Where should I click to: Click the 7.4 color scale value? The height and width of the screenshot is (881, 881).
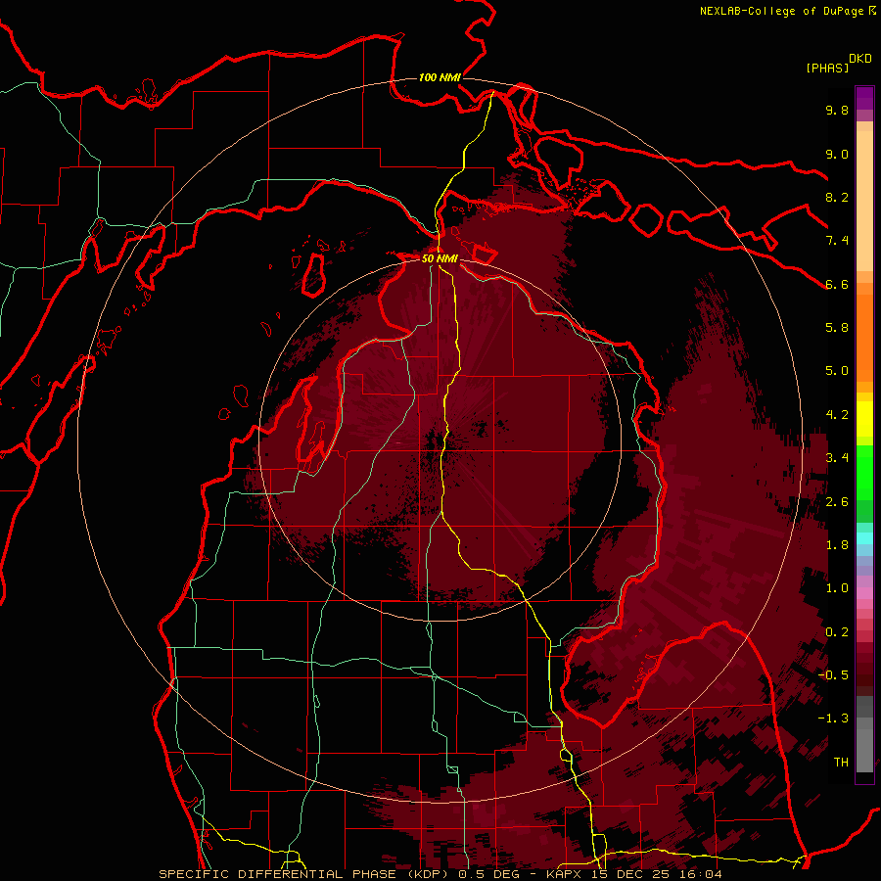point(837,241)
